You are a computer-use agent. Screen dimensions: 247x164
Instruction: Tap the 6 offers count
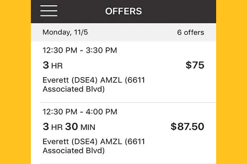tap(191, 32)
